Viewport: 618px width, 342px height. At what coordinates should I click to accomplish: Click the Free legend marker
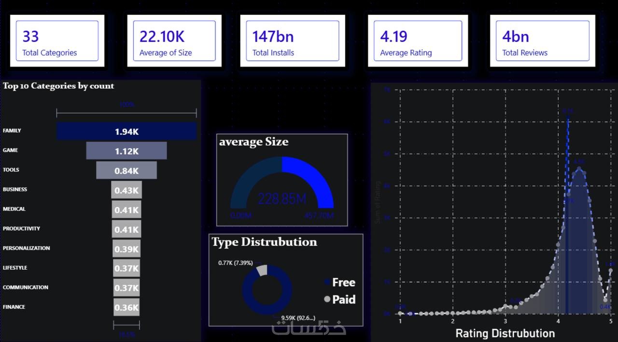pyautogui.click(x=327, y=282)
